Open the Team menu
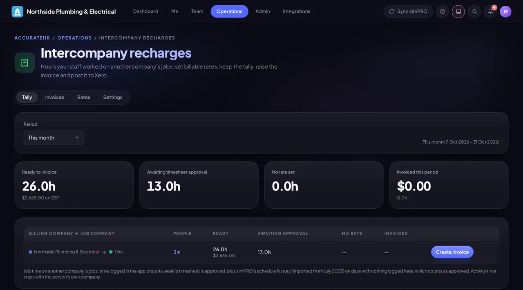523x290 pixels. (197, 11)
